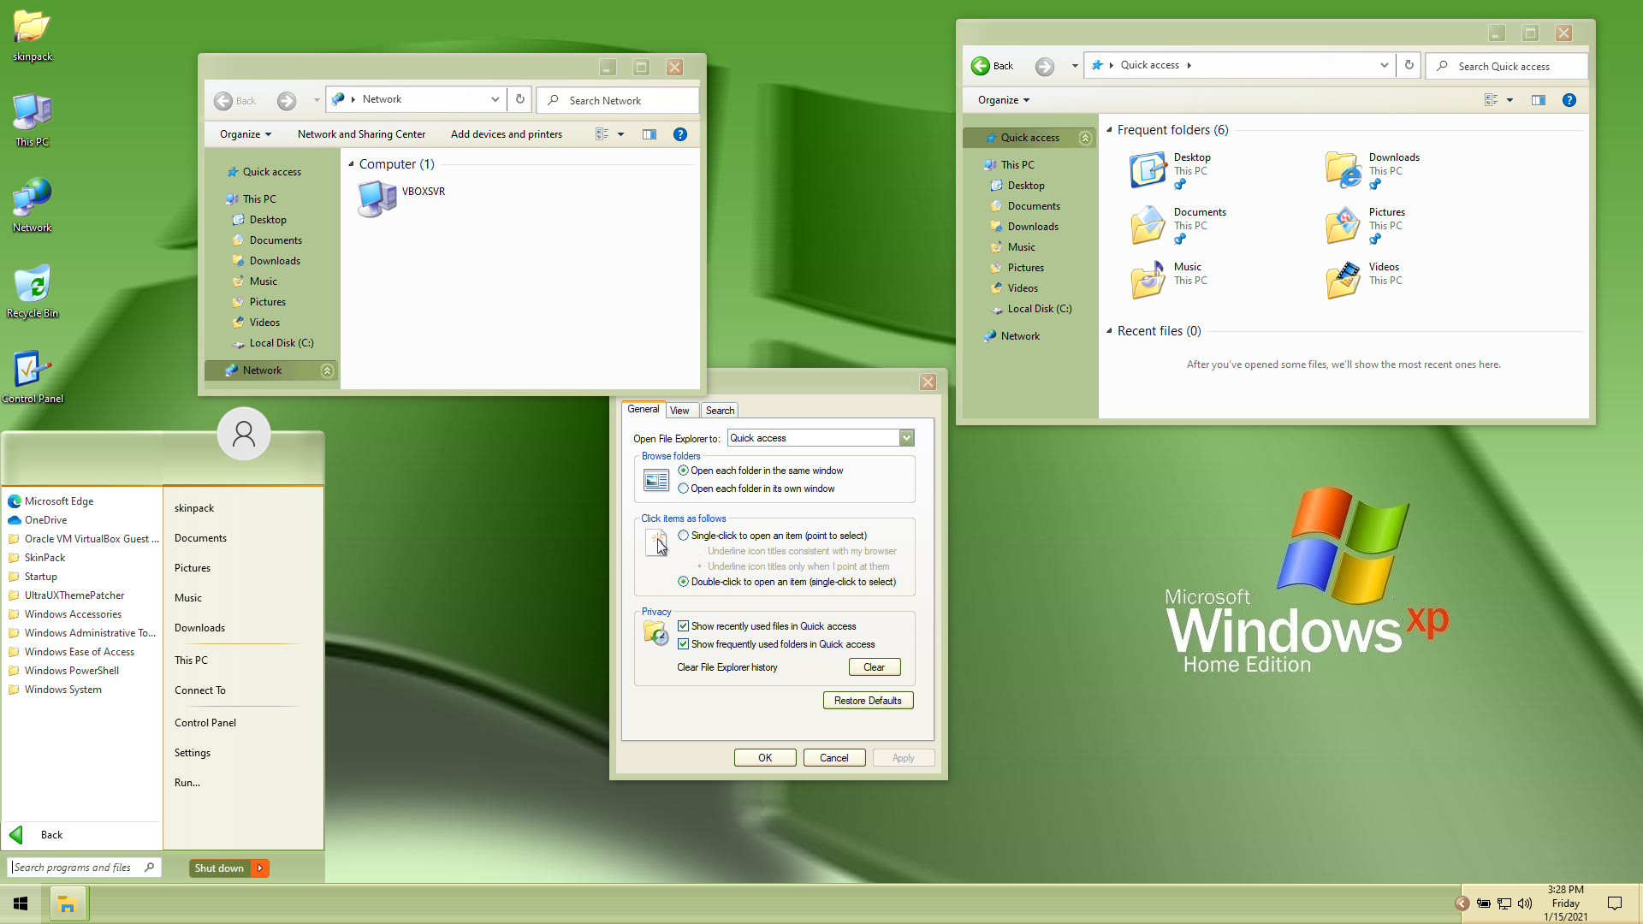Collapse the Frequent folders group

click(1110, 130)
